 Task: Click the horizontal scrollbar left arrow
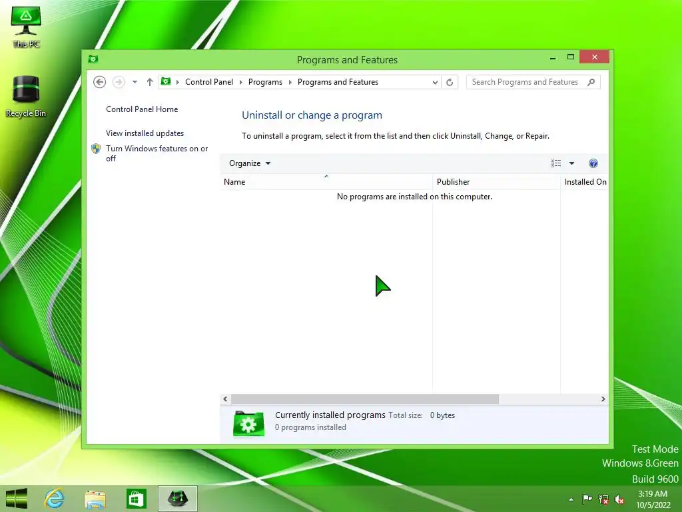point(225,399)
